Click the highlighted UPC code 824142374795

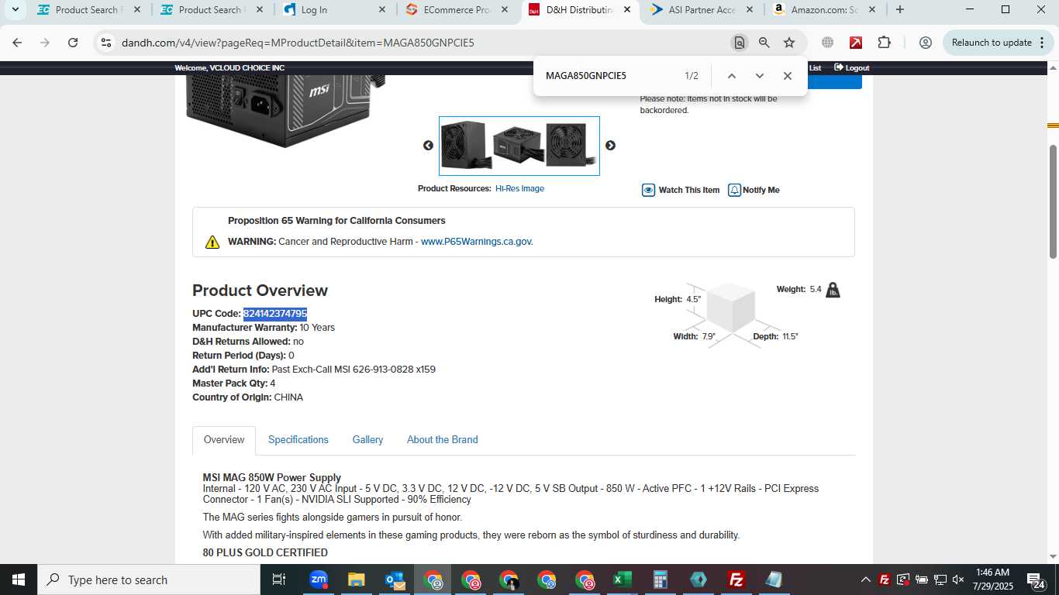275,314
